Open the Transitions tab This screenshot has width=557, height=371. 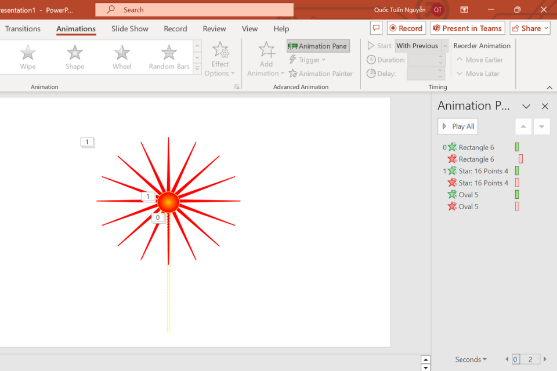(x=23, y=29)
